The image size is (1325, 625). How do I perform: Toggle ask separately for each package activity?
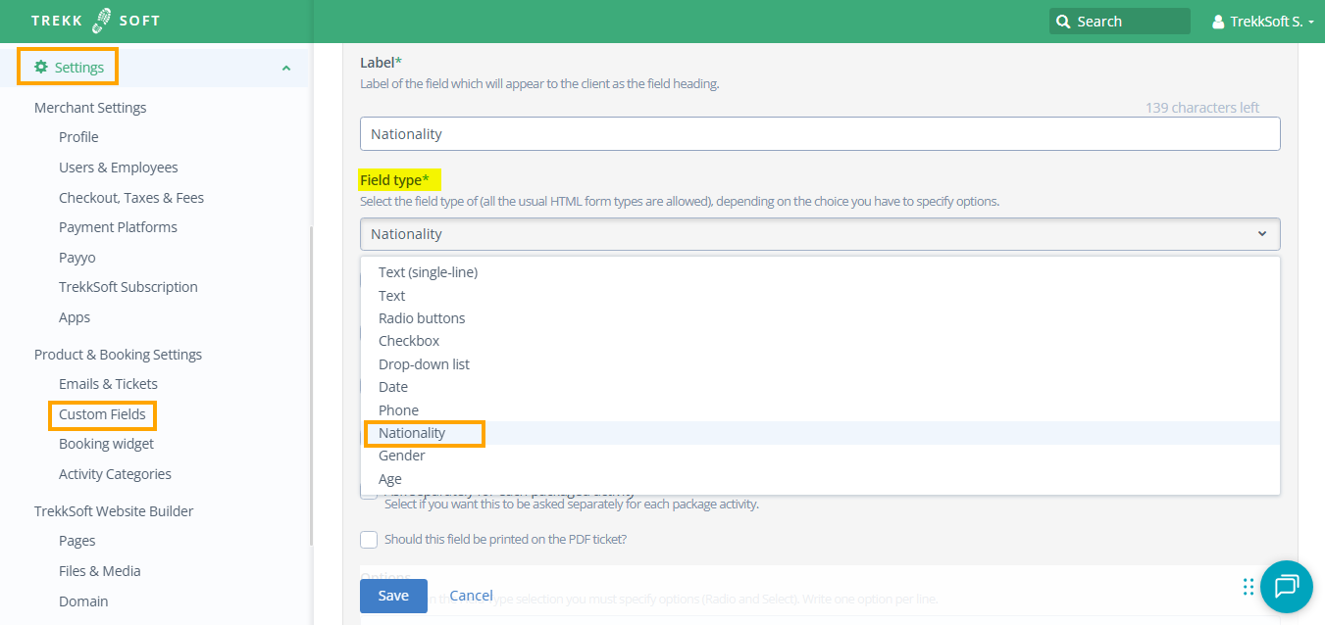click(369, 494)
